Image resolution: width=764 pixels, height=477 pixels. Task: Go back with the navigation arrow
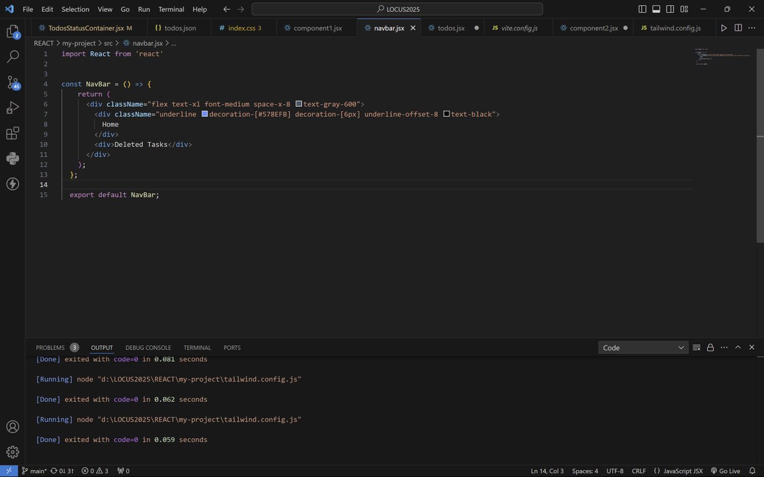point(227,10)
